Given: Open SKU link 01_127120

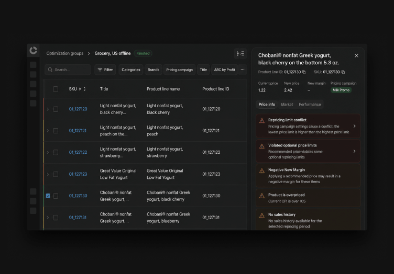Looking at the screenshot, I should [x=78, y=109].
